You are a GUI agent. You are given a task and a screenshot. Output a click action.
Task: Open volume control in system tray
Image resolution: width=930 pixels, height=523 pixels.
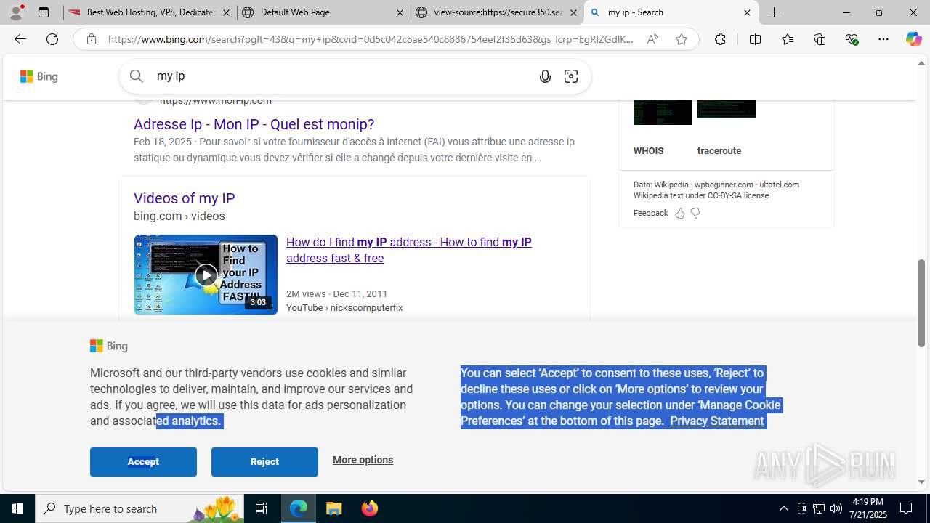pos(836,508)
